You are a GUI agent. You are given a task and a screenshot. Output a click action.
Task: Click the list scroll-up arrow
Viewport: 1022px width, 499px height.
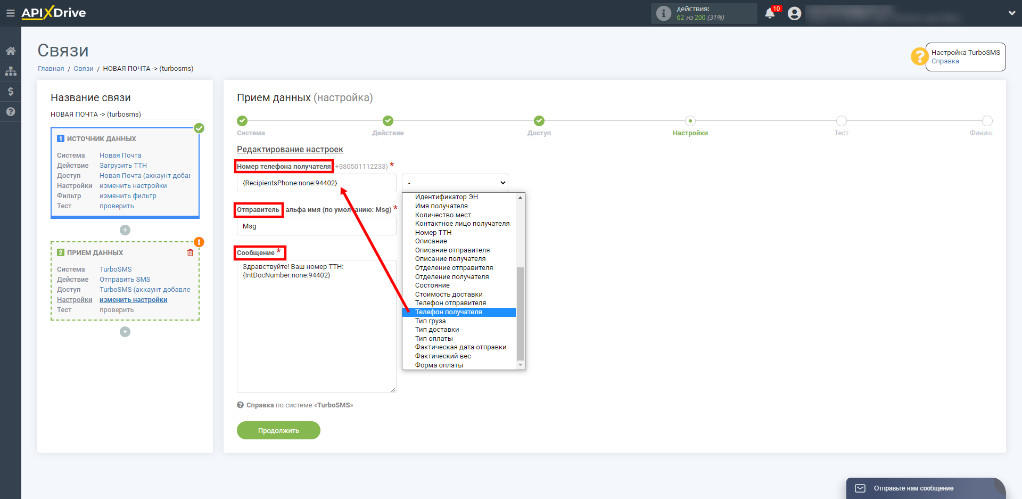(x=521, y=197)
